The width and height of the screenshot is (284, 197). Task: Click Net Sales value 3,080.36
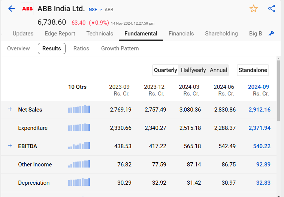(x=190, y=109)
